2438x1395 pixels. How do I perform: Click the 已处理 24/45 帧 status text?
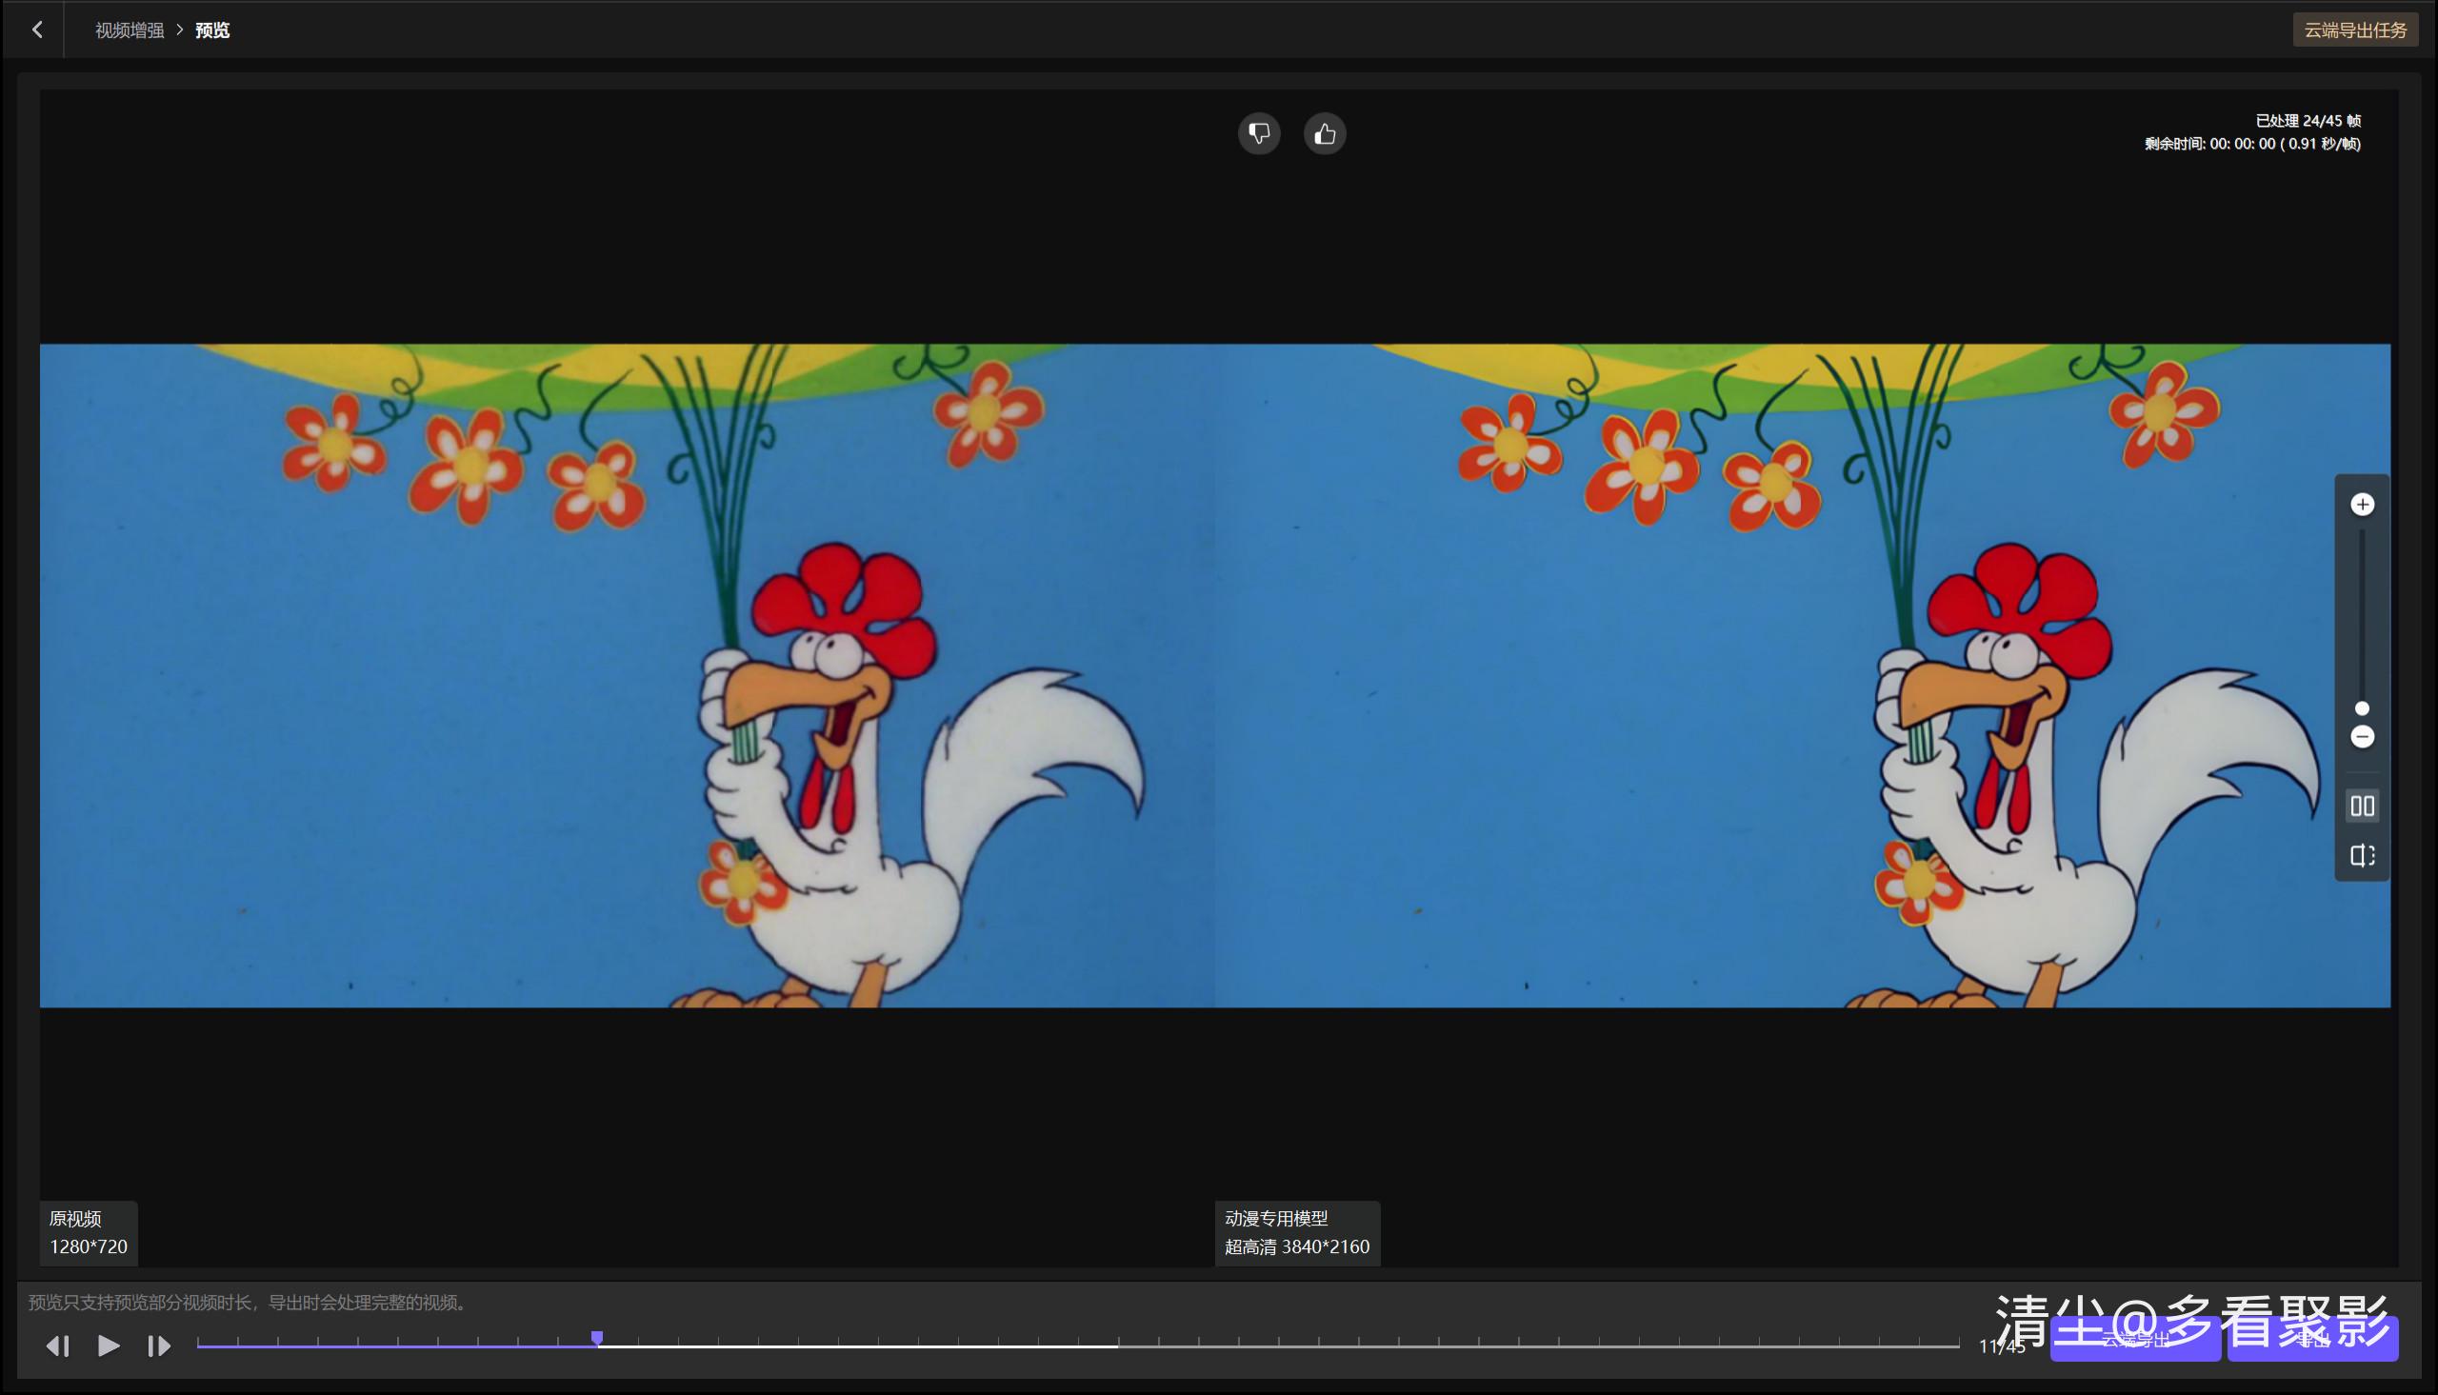(2308, 121)
